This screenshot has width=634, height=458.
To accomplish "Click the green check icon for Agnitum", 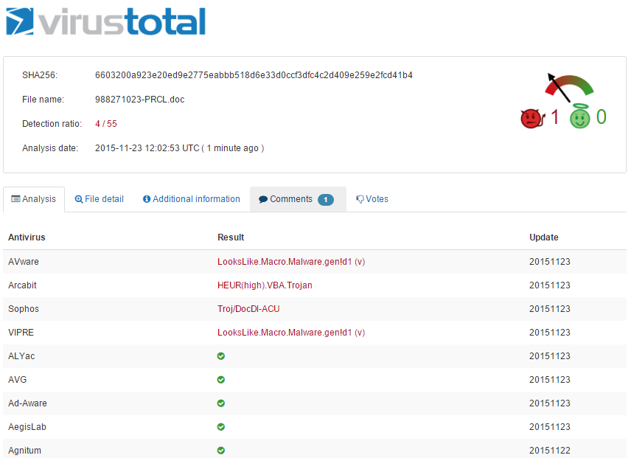I will click(x=220, y=451).
